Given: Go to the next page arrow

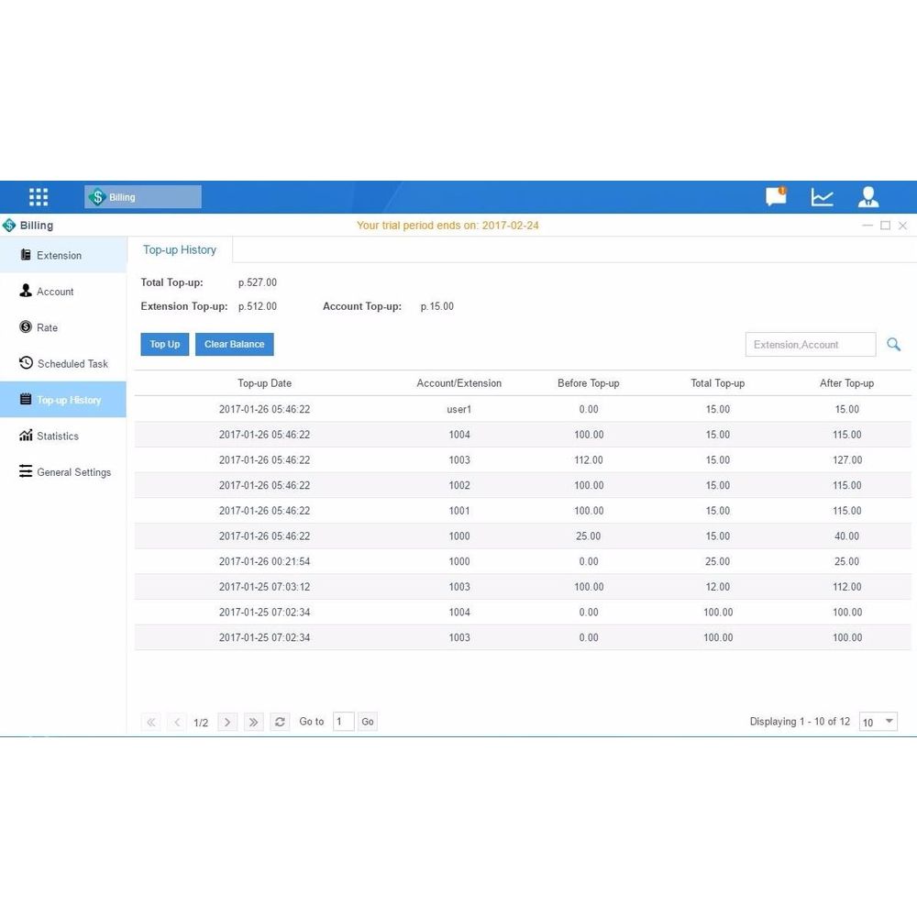Looking at the screenshot, I should (227, 722).
